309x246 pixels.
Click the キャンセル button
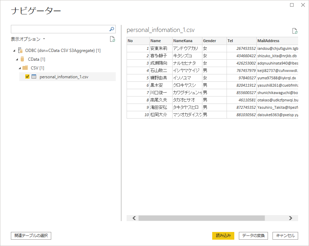(286, 236)
